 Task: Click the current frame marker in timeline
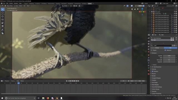pyautogui.click(x=19, y=83)
